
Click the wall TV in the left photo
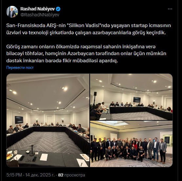[x=19, y=120]
